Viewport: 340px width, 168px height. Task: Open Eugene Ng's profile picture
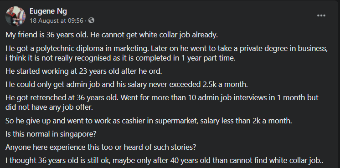[15, 16]
